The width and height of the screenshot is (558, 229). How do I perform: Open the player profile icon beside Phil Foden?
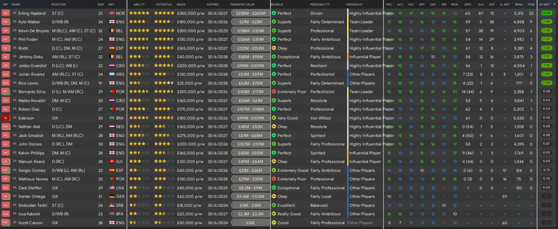pos(15,39)
